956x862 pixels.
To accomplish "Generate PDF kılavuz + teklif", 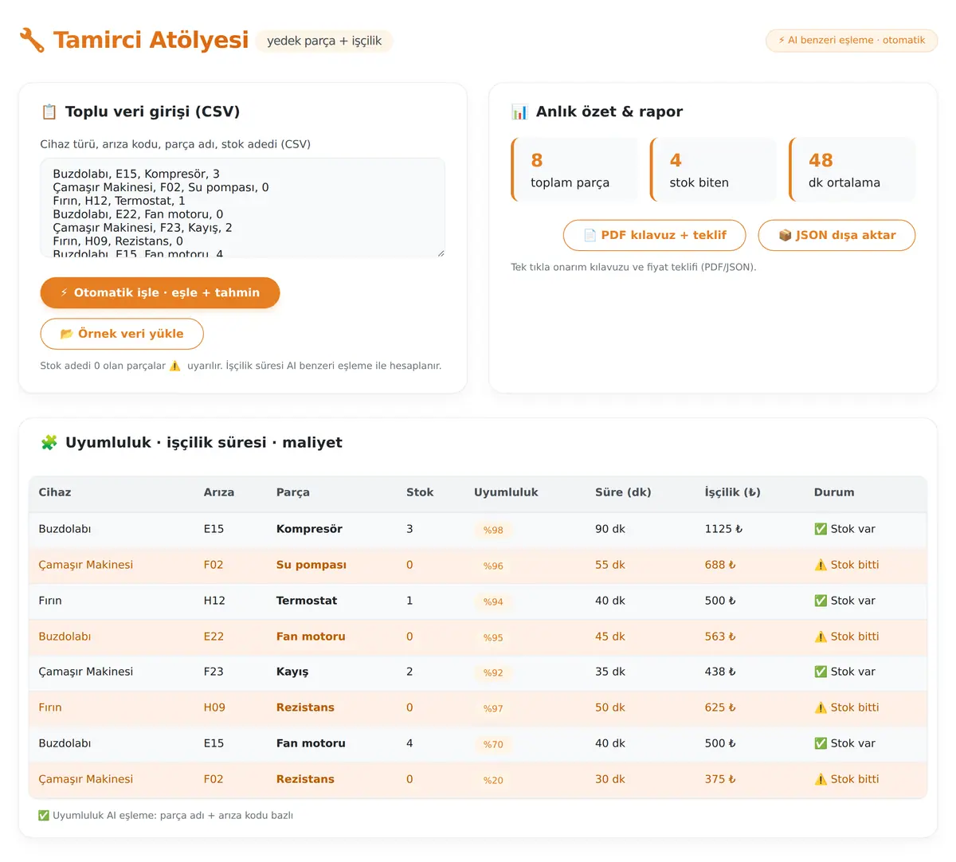I will [x=655, y=235].
